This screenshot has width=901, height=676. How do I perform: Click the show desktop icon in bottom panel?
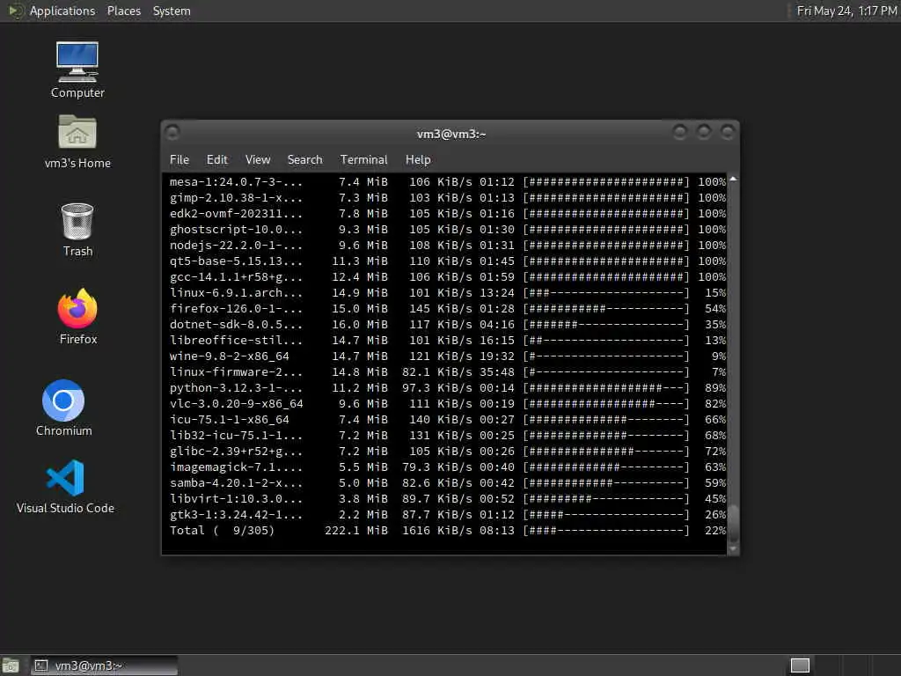click(11, 665)
